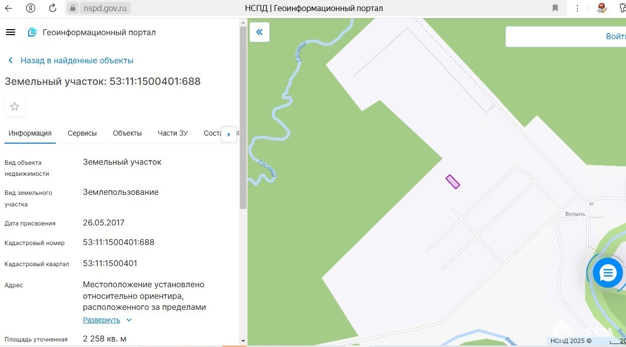Open the hamburger menu of the portal

tap(11, 32)
